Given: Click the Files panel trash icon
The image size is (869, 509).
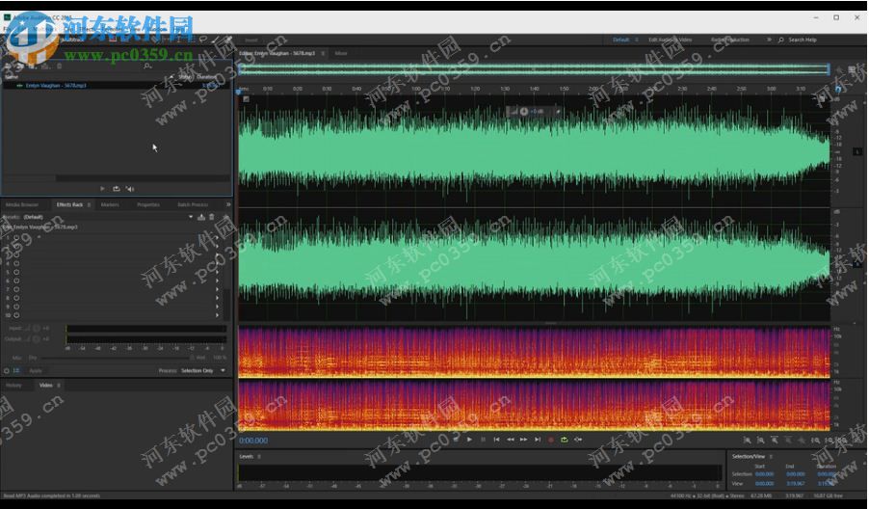Looking at the screenshot, I should (60, 66).
